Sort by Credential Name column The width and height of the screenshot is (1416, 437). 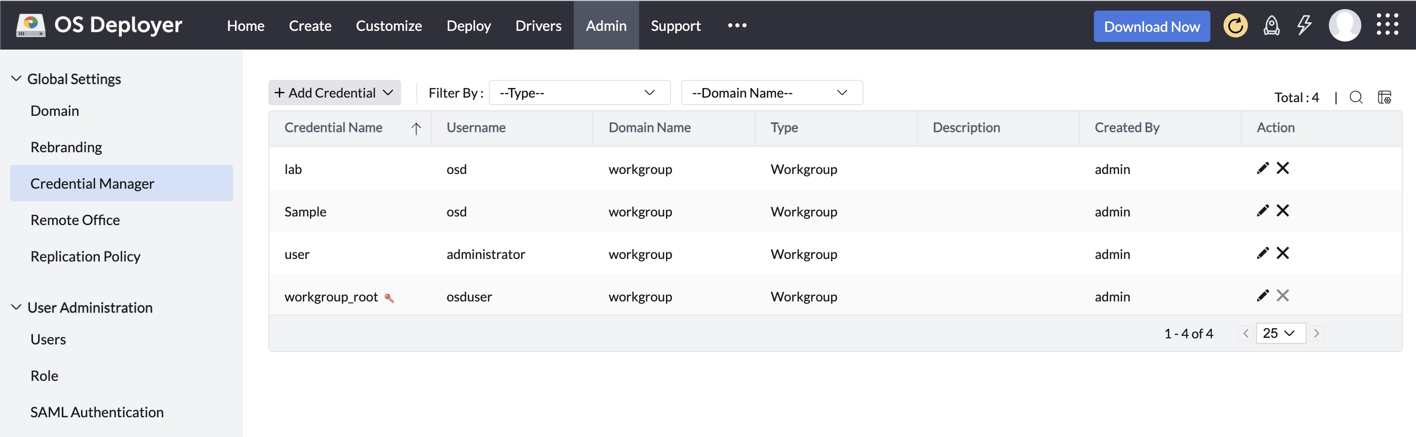(334, 128)
